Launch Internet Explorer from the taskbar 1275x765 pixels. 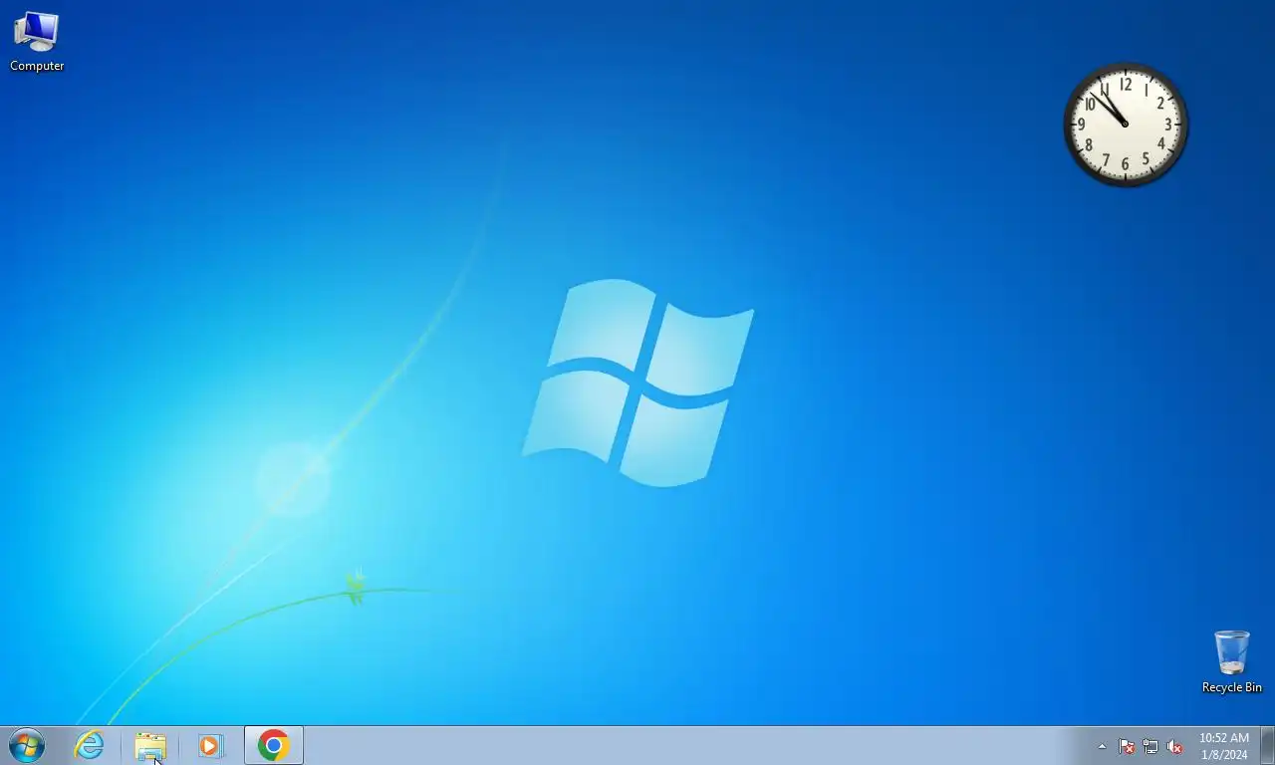tap(90, 745)
